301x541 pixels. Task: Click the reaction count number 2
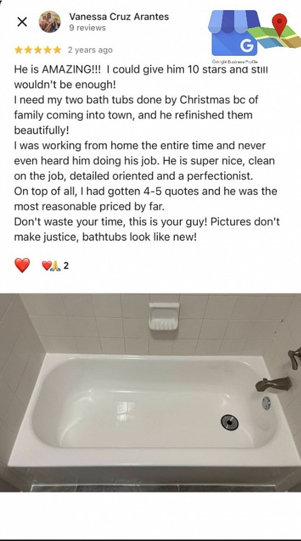(x=66, y=265)
